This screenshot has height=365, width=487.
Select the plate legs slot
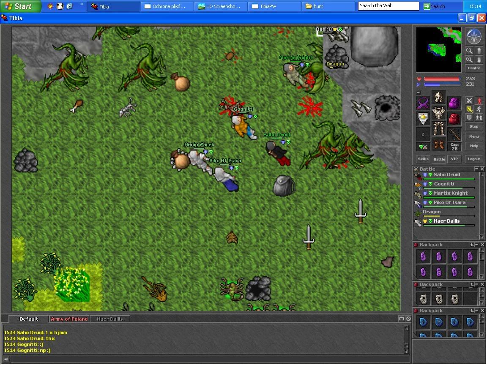coord(438,128)
